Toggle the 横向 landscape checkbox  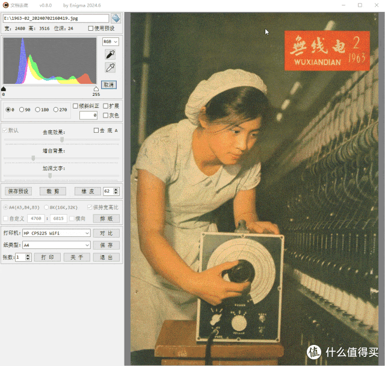(72, 218)
